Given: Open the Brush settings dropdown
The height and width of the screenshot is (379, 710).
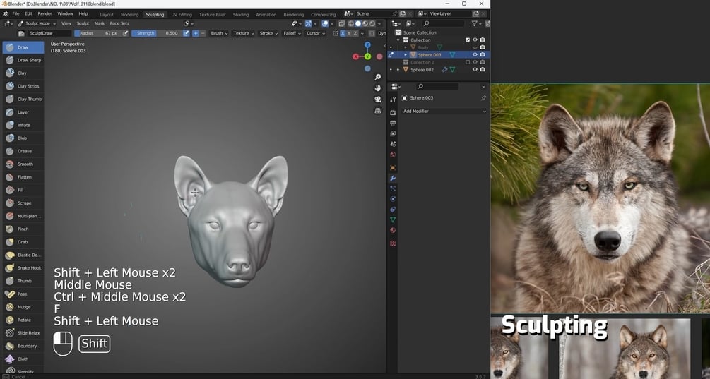Looking at the screenshot, I should (x=219, y=33).
